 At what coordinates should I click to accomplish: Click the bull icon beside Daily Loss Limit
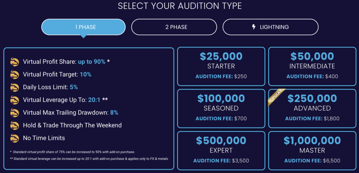point(14,88)
